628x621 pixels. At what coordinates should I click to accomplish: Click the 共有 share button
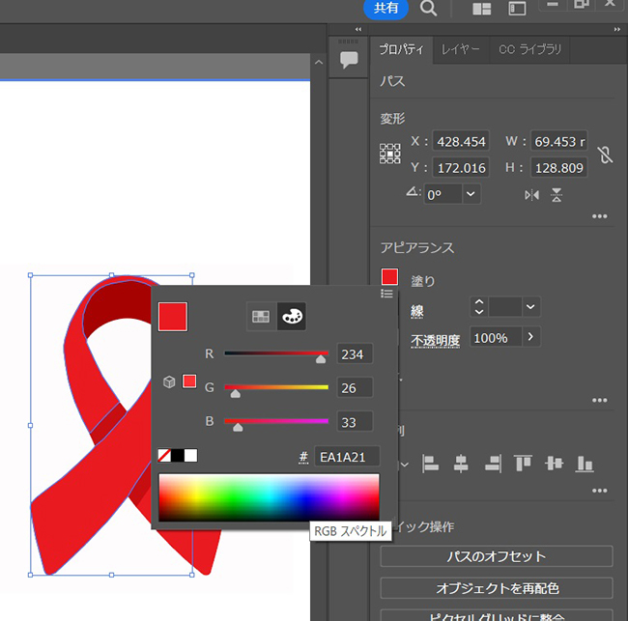[385, 9]
